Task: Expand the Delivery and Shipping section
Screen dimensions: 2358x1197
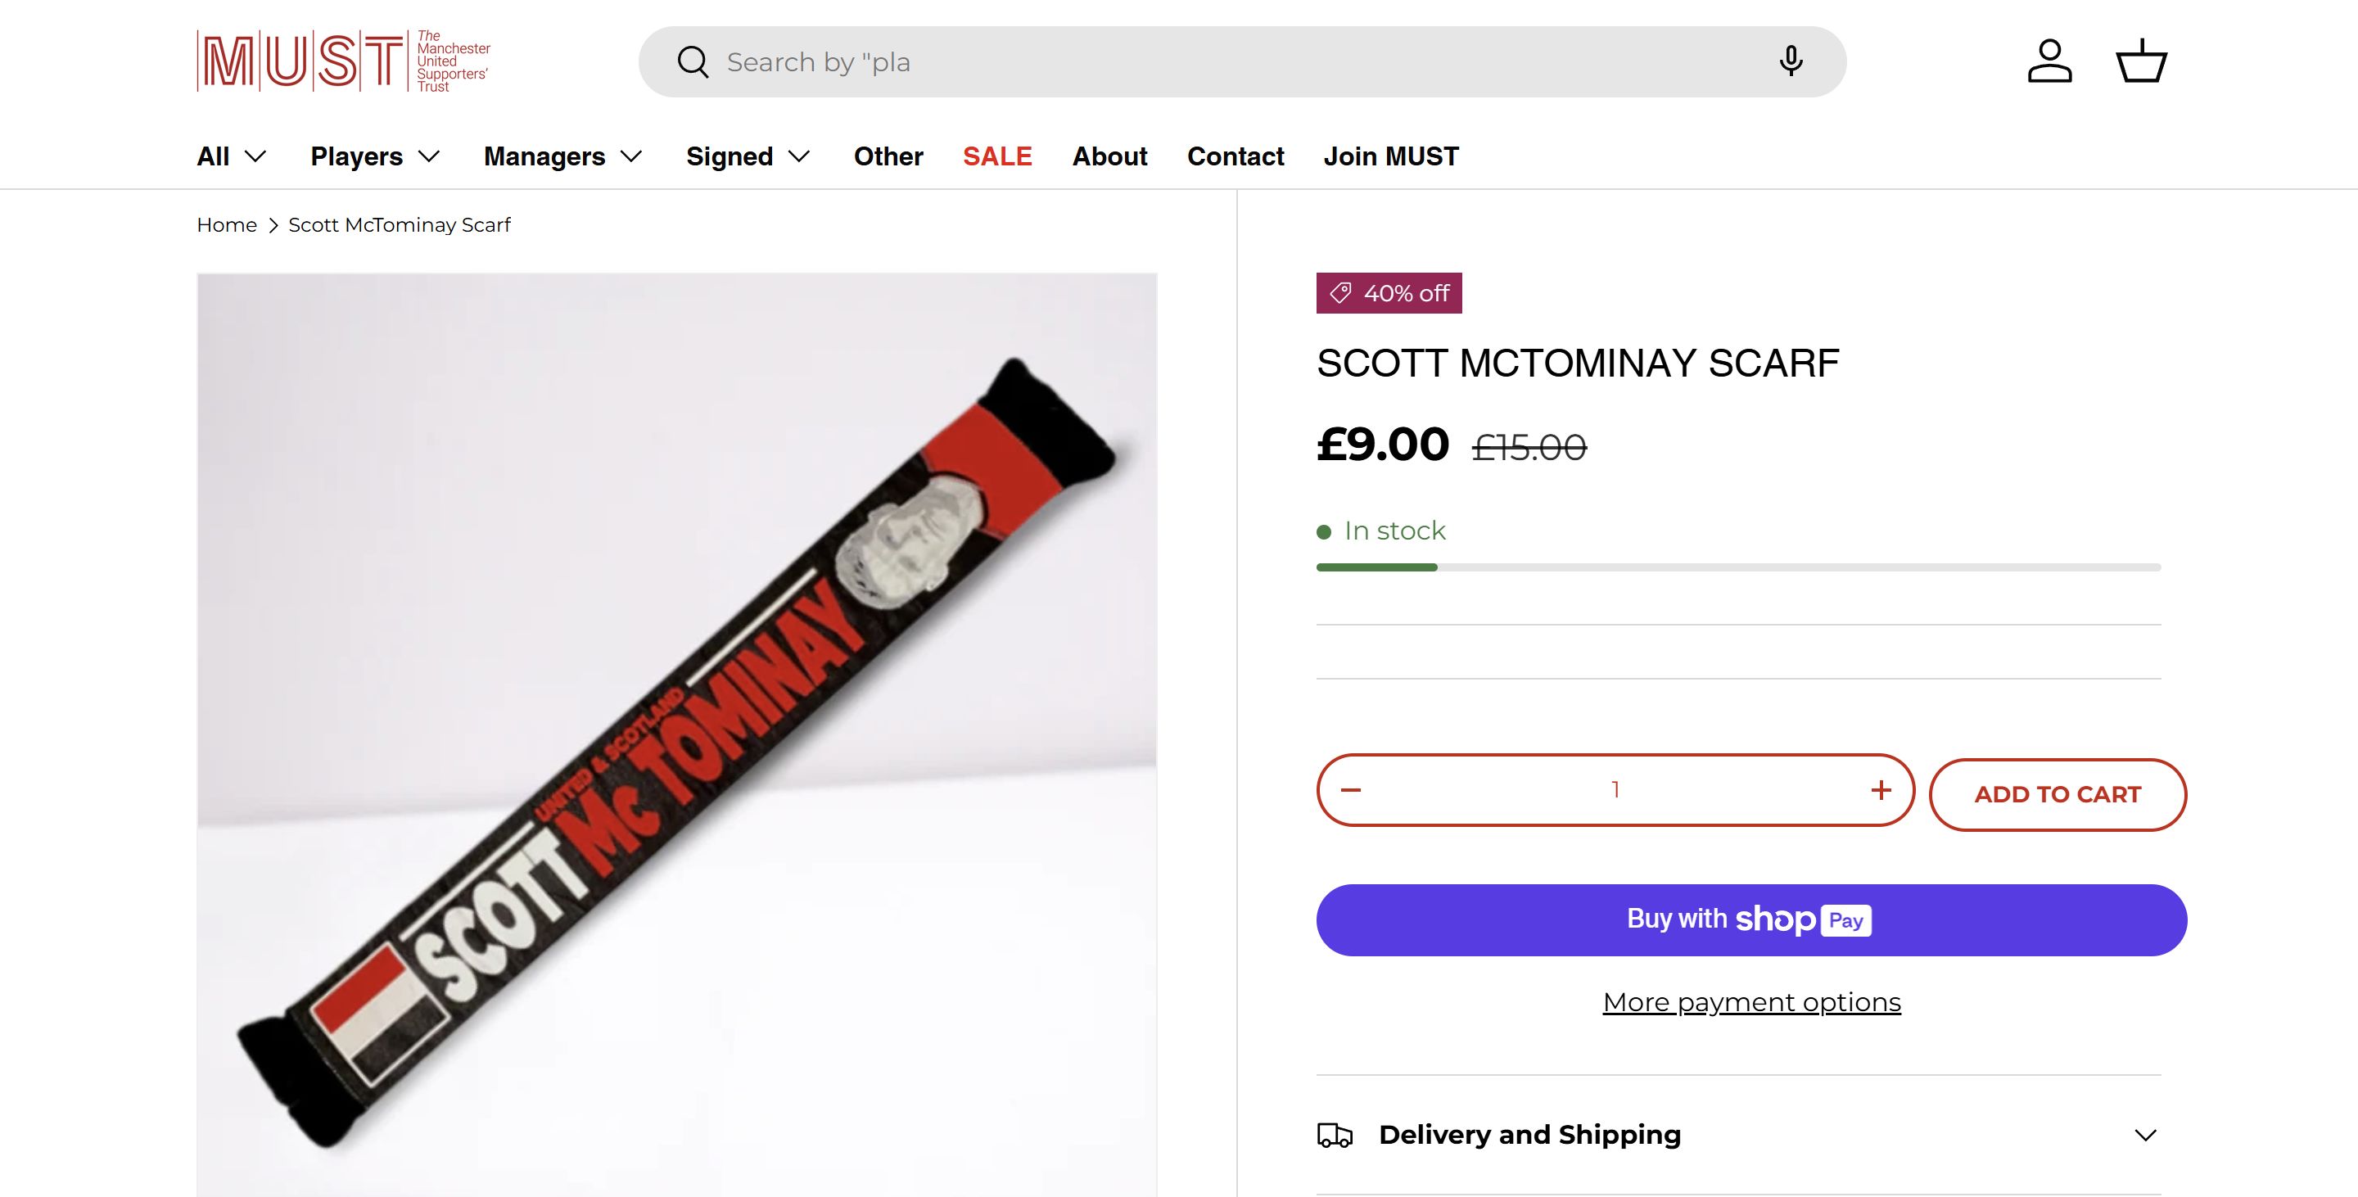Action: point(1738,1135)
